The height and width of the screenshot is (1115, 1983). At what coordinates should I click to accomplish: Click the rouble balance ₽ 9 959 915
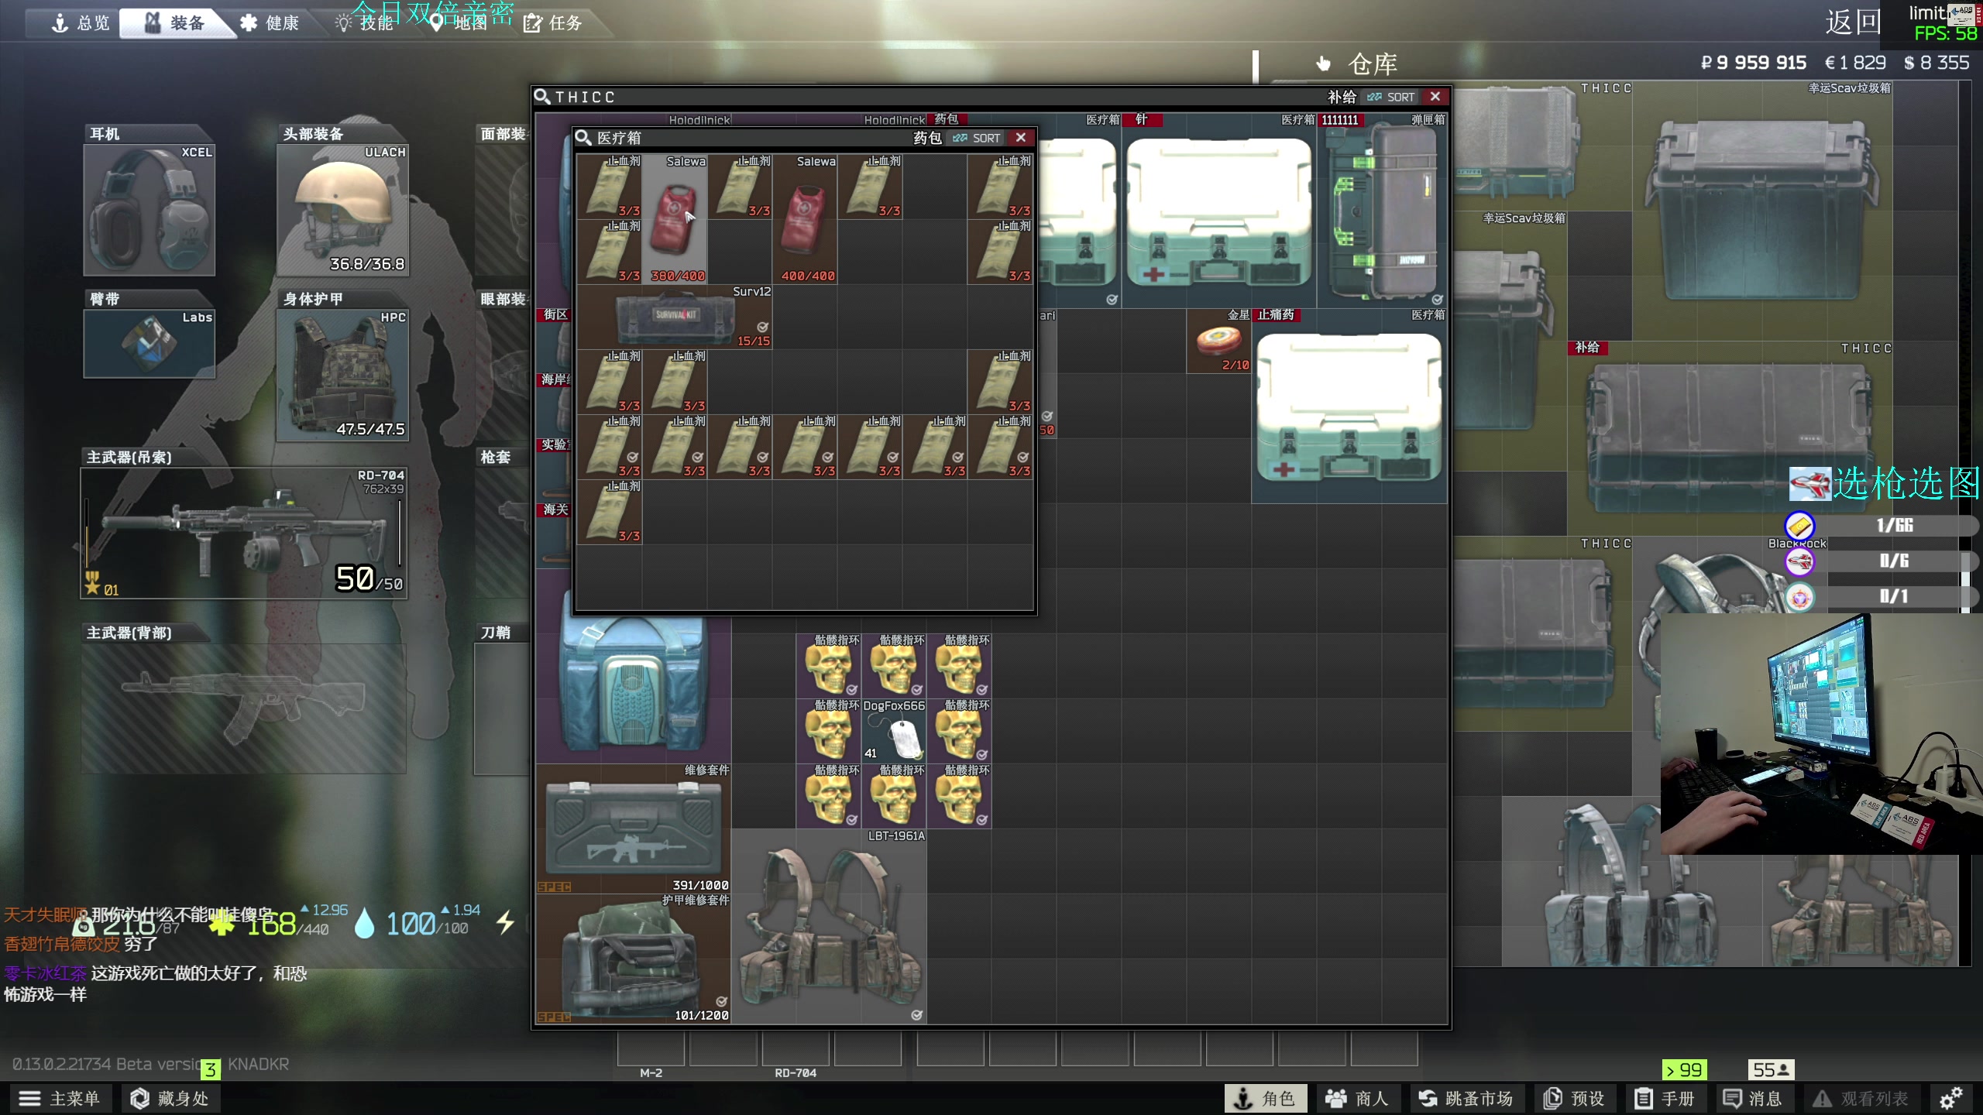(x=1754, y=63)
